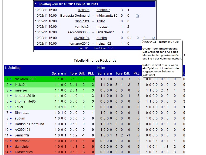This screenshot has width=206, height=155.
Task: Open heinzm62 team link in fixtures
Action: [104, 44]
